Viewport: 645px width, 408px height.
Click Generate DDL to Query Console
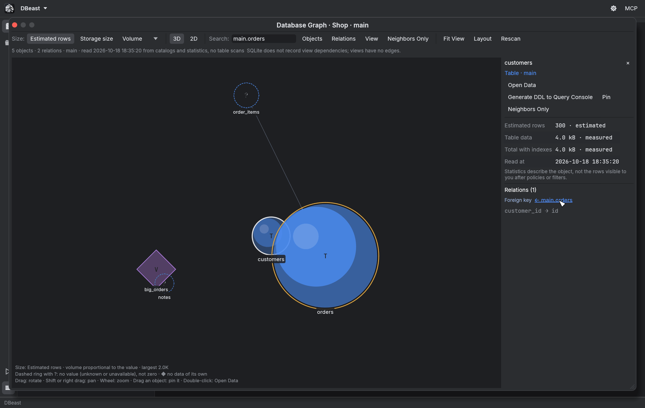[x=550, y=97]
